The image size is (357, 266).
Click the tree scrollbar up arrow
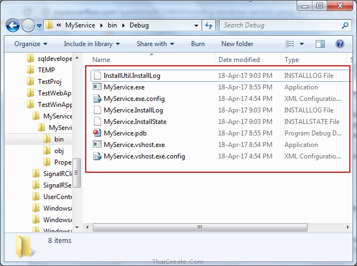(77, 58)
